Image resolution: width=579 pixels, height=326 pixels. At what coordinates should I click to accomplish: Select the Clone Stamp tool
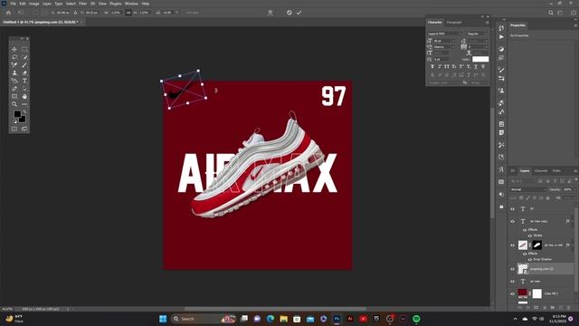pos(14,72)
